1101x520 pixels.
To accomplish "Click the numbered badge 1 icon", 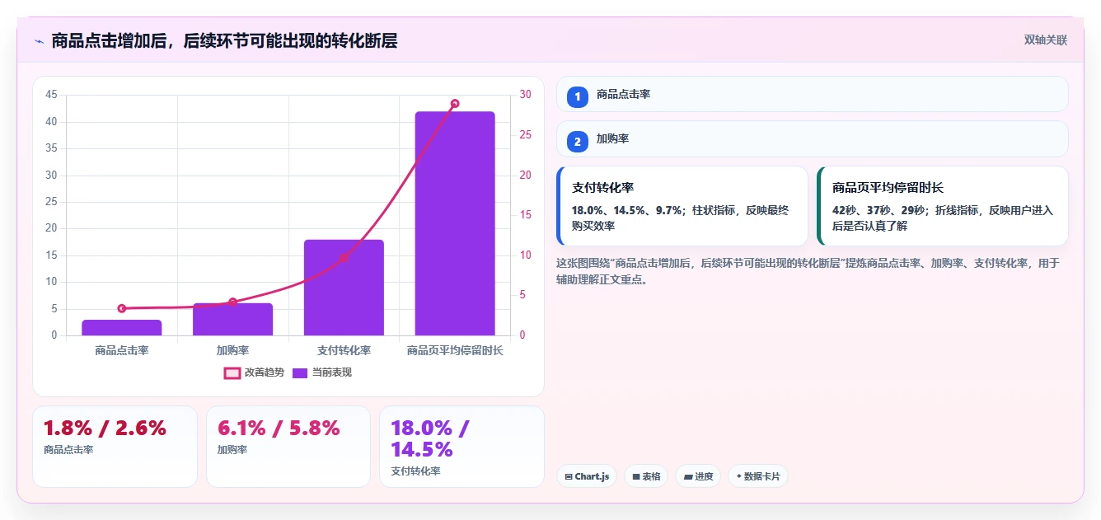I will pyautogui.click(x=578, y=96).
